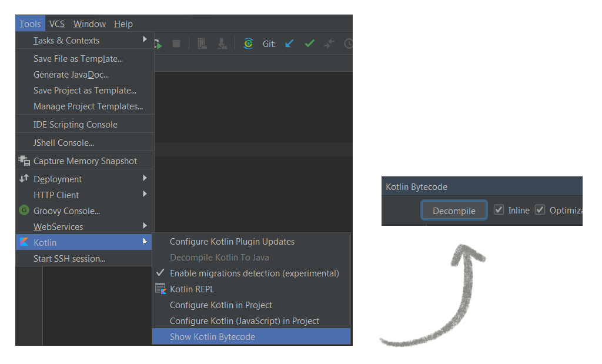The image size is (602, 364).
Task: Click Git show history clock icon
Action: pos(348,44)
